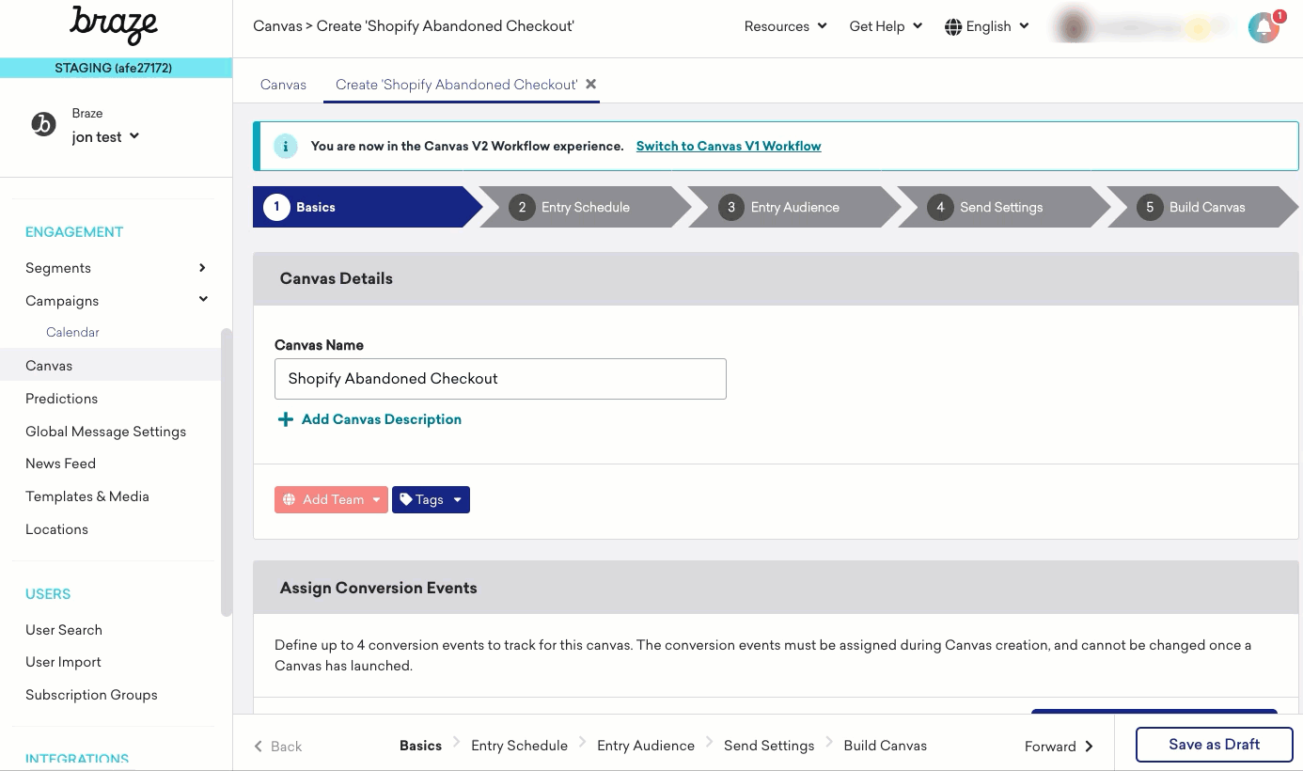Expand the jon test workspace selector

tap(105, 137)
